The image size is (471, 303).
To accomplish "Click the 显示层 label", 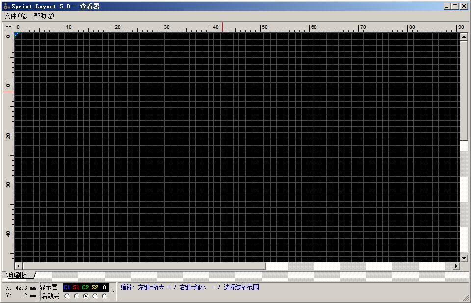I will 49,287.
